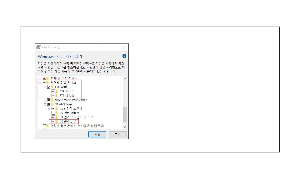Click the folder icon beside IIS 관리 콘솔
Viewport: 300px width, 169px height.
coord(57,121)
